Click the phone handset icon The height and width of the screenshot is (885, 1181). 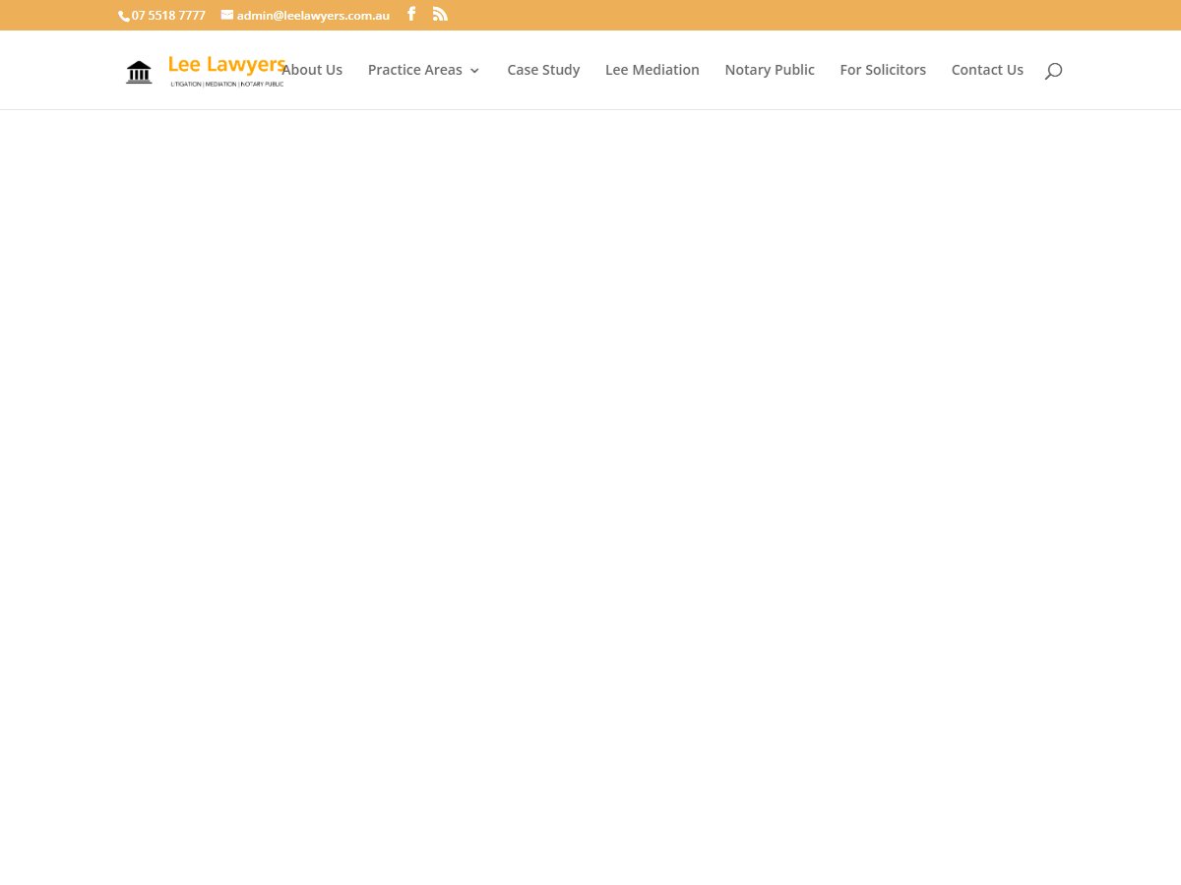coord(124,16)
